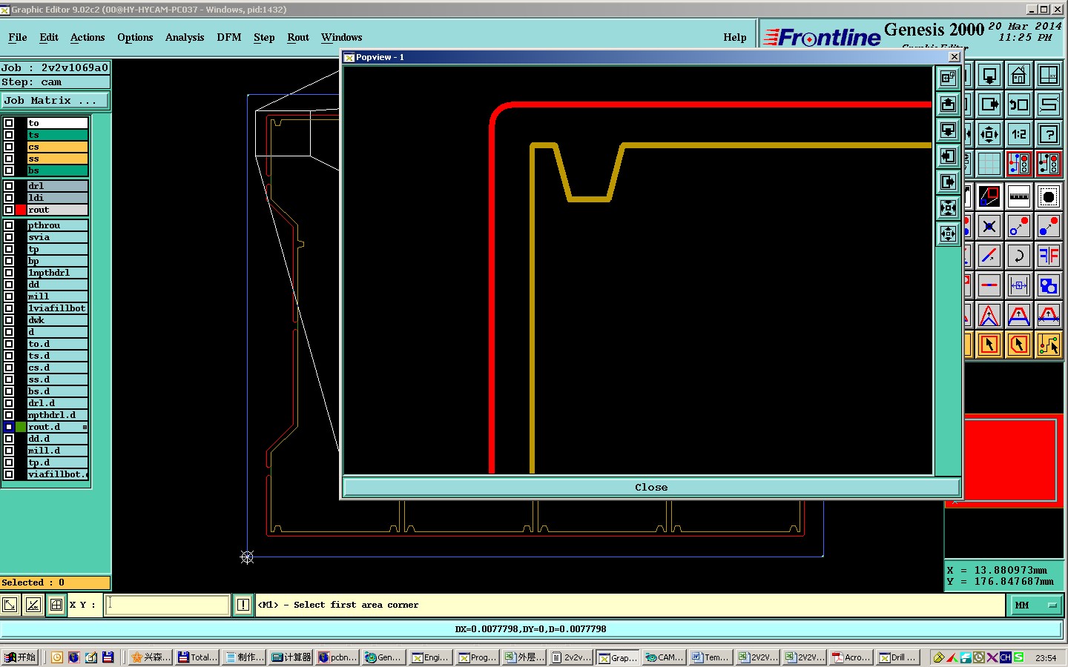Image resolution: width=1068 pixels, height=667 pixels.
Task: Click the first traffic-light net icon
Action: click(1019, 163)
